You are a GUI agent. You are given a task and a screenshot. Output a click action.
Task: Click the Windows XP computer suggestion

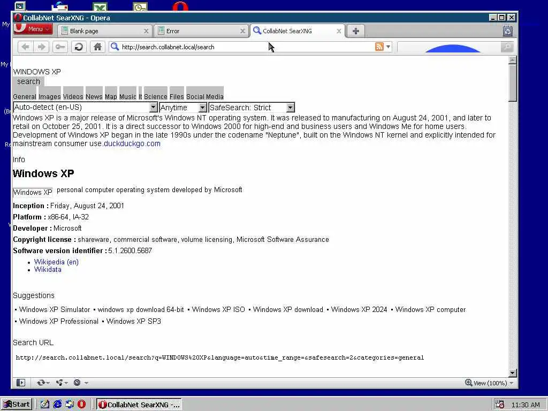pos(431,310)
